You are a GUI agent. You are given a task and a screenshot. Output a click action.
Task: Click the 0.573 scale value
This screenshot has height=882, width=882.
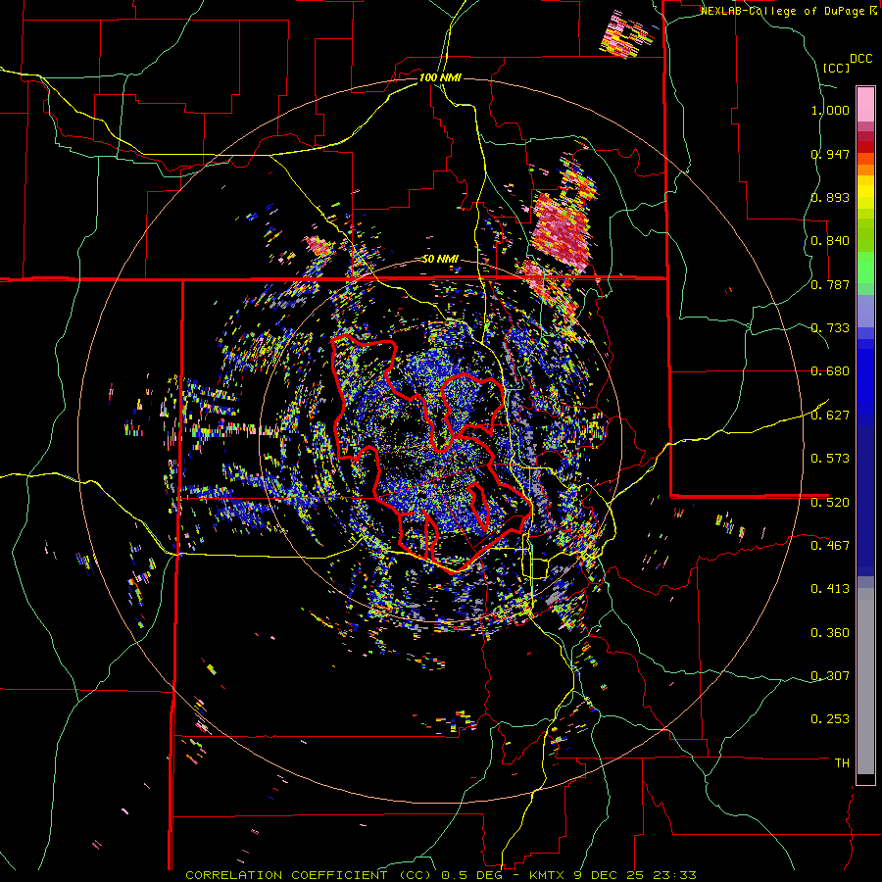(830, 458)
